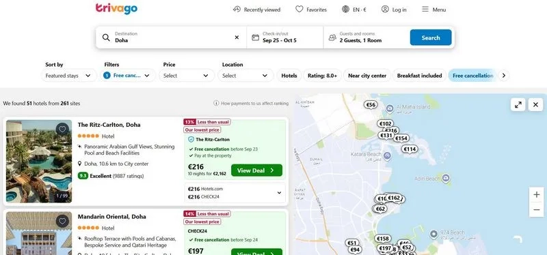The height and width of the screenshot is (255, 547).
Task: Expand the Sort by Featured stays dropdown
Action: click(69, 76)
